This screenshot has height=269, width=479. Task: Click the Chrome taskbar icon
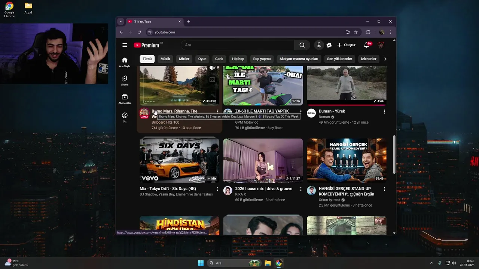pos(278,263)
